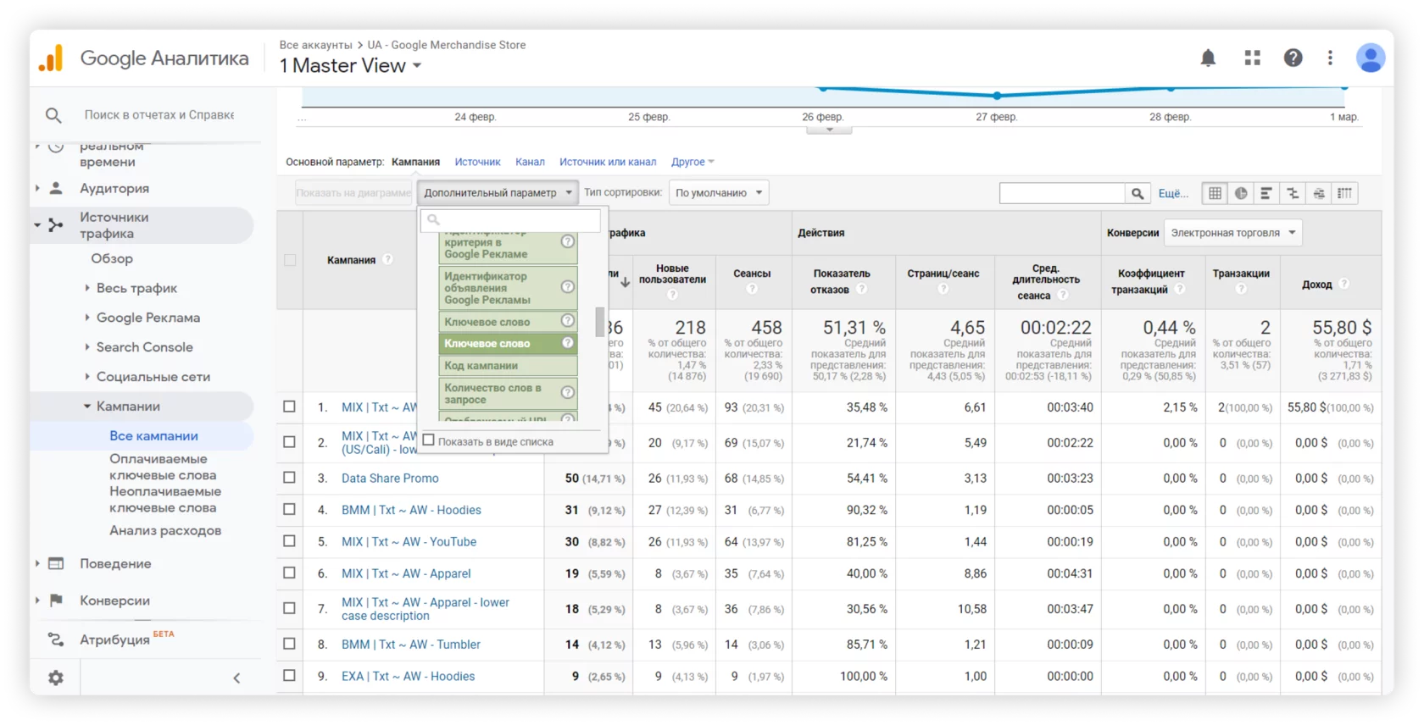Click the table filter search button
Screen dimensions: 1424x725
[1138, 193]
